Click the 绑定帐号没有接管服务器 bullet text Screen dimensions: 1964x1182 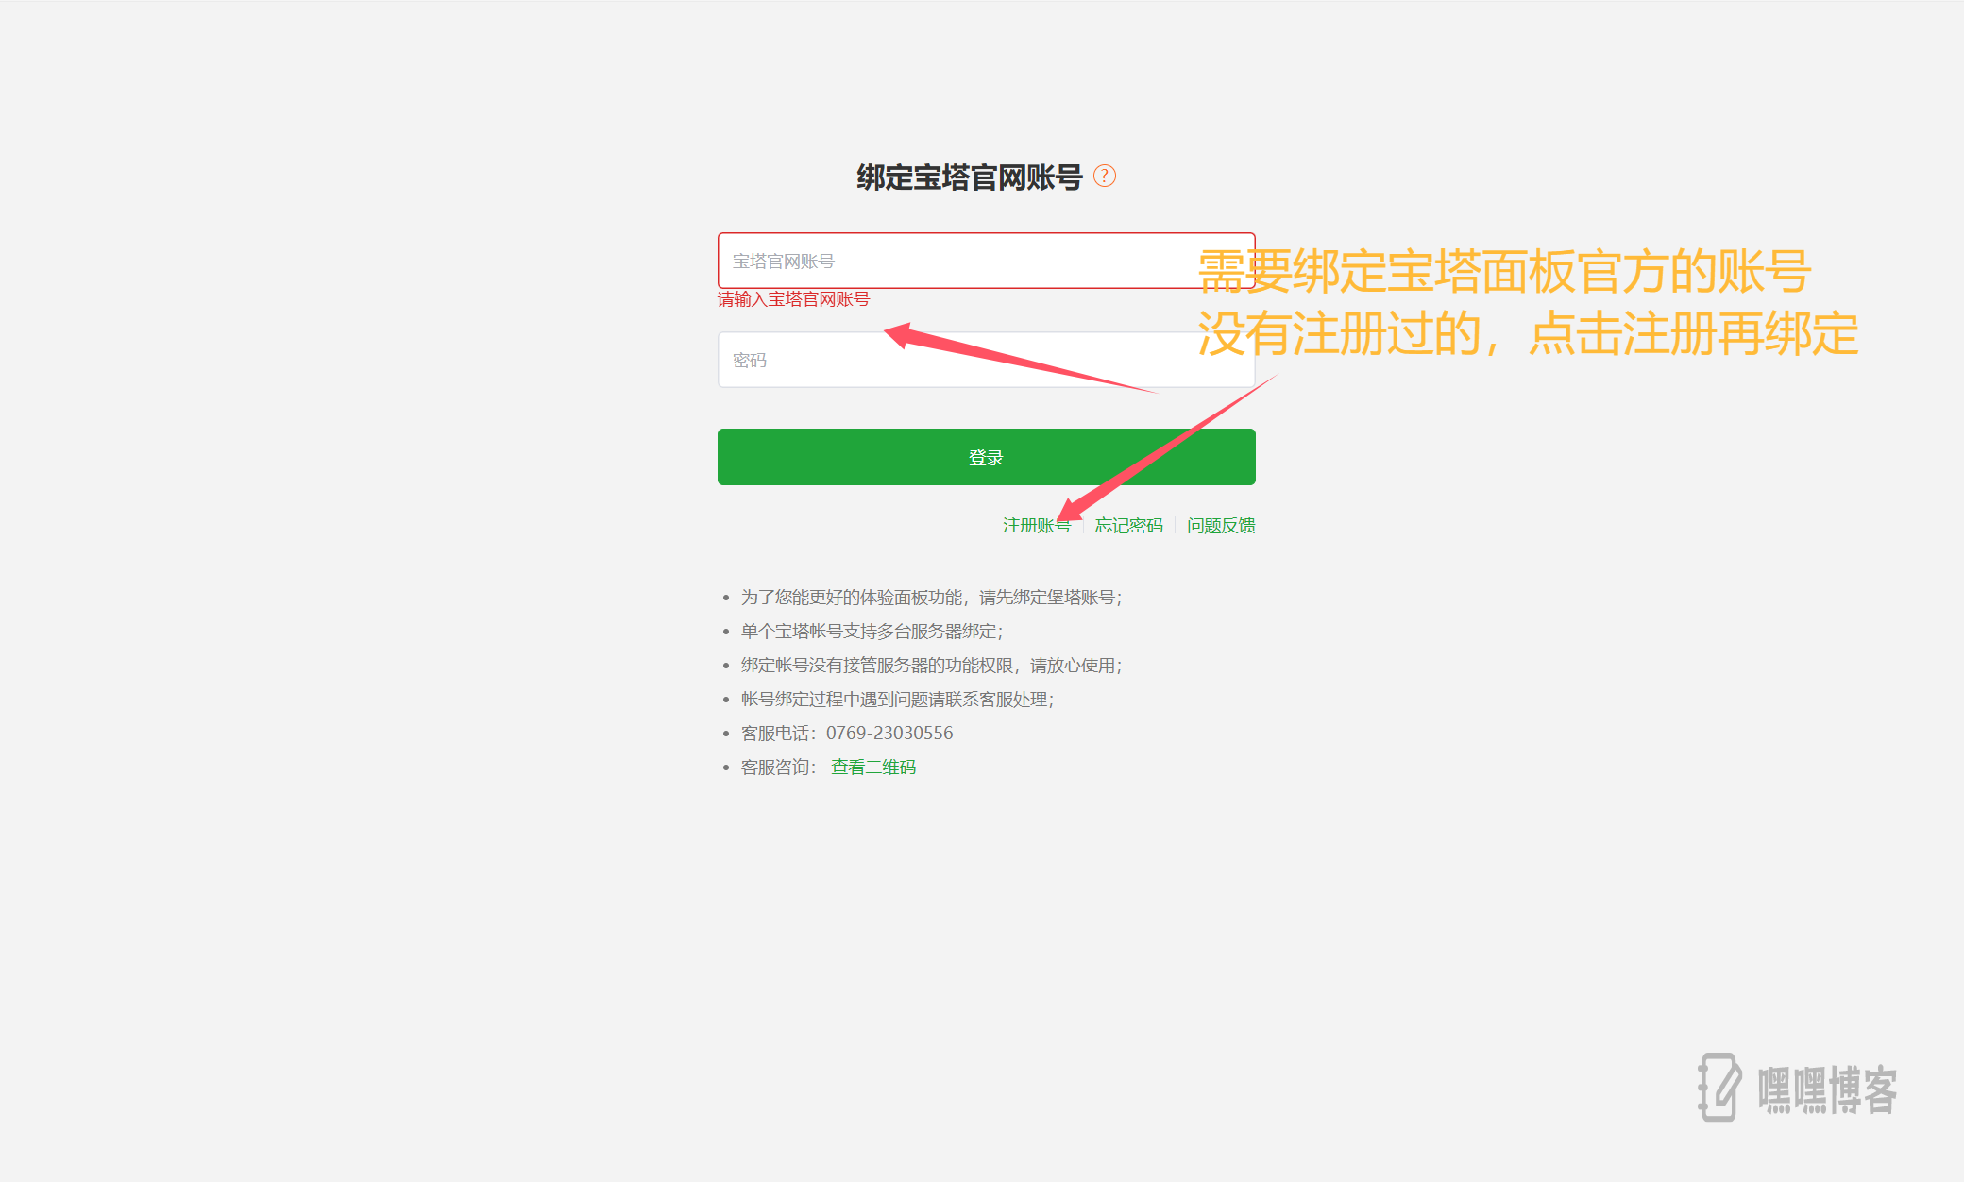point(930,666)
